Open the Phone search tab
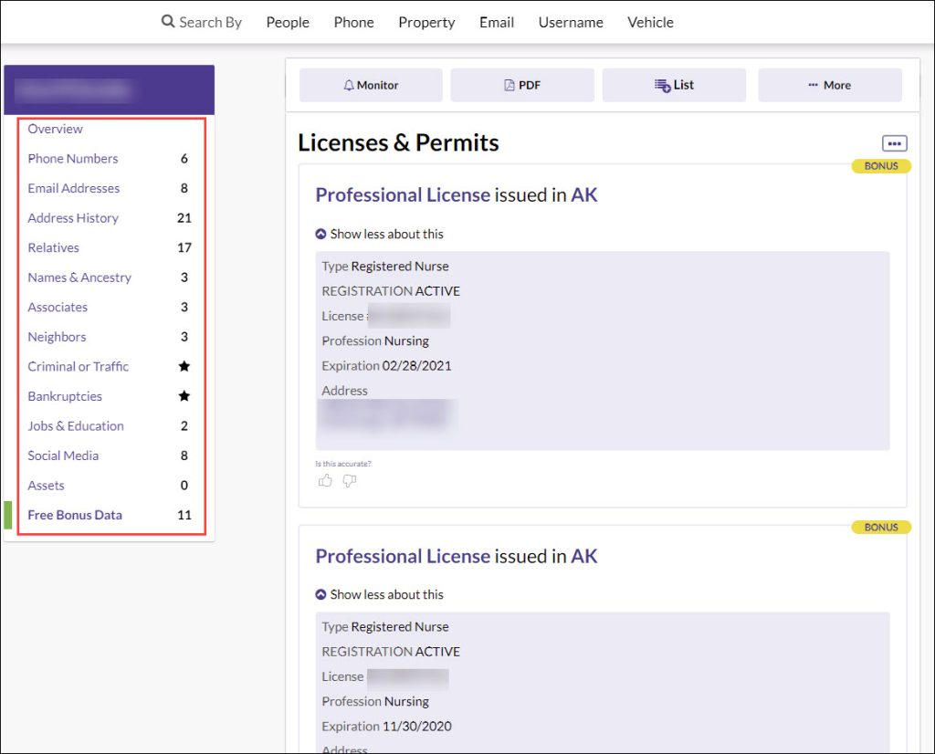The width and height of the screenshot is (935, 754). click(354, 23)
